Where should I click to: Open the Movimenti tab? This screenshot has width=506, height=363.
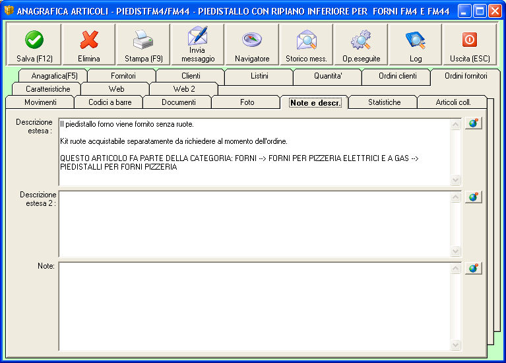click(40, 102)
